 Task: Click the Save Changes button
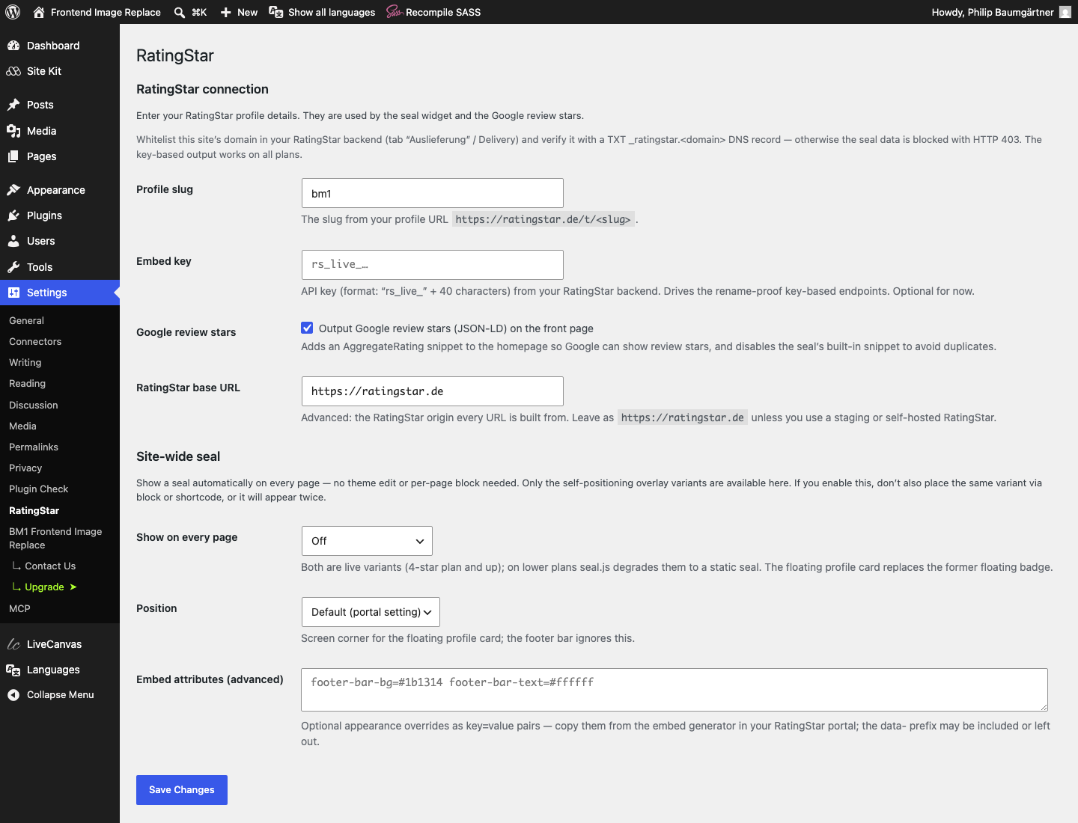182,790
